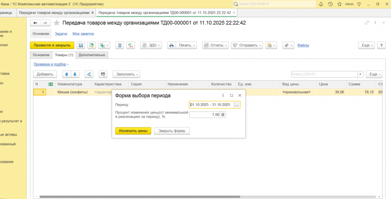Select the 39,06 price cell
This screenshot has width=391, height=199.
pos(332,92)
